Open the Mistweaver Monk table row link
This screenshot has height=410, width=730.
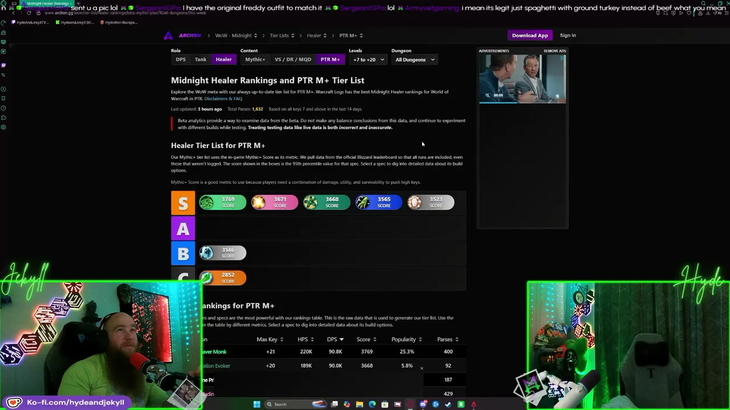(x=214, y=351)
